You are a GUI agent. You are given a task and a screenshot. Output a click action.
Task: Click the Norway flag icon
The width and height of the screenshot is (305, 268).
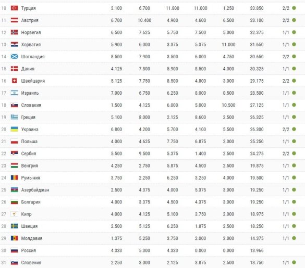point(14,32)
